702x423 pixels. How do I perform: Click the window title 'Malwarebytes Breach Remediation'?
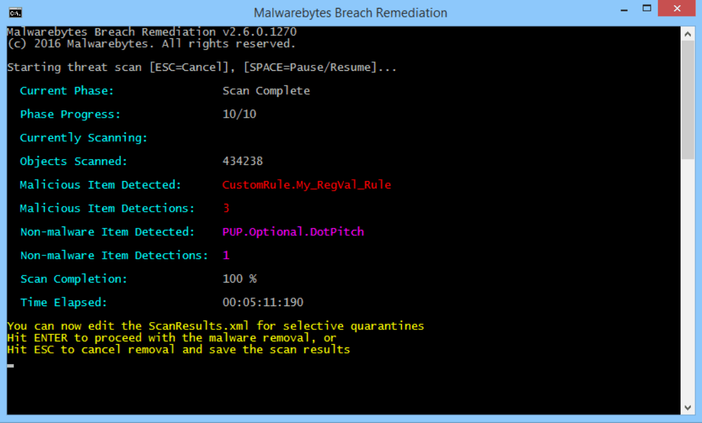(x=350, y=13)
